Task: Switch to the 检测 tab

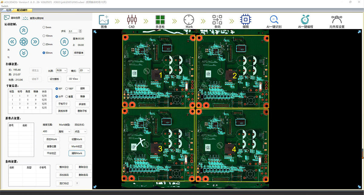Action: [9, 10]
